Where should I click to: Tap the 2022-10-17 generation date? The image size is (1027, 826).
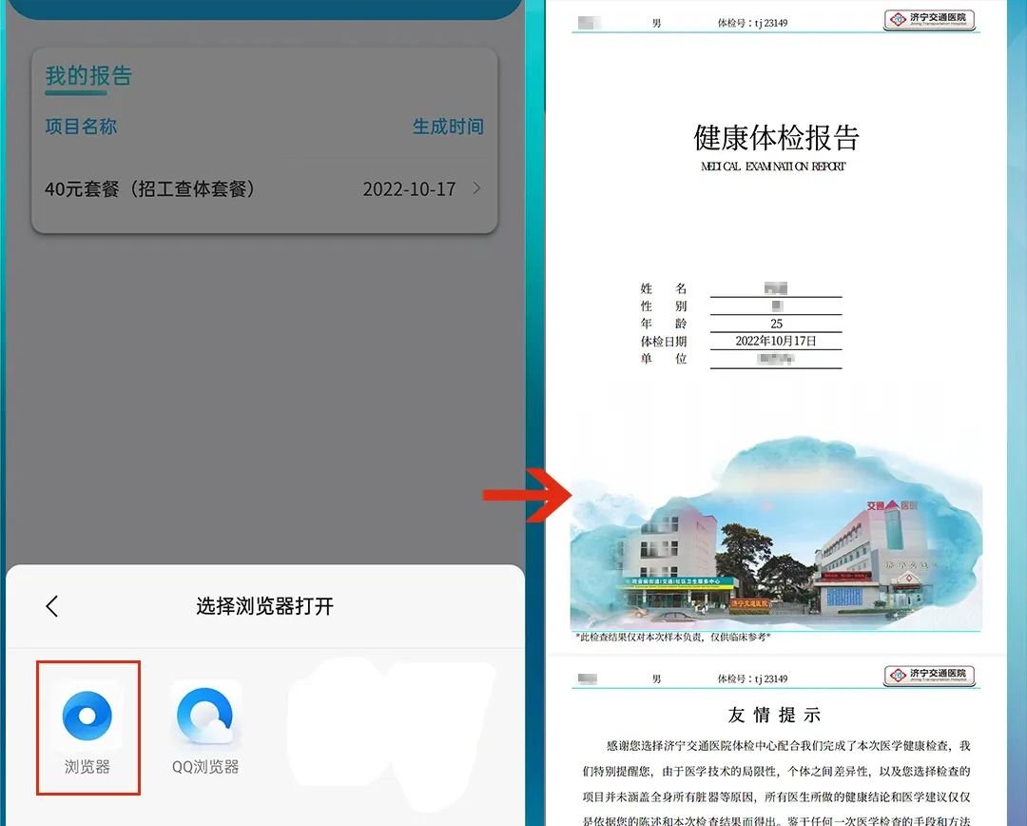[x=409, y=189]
